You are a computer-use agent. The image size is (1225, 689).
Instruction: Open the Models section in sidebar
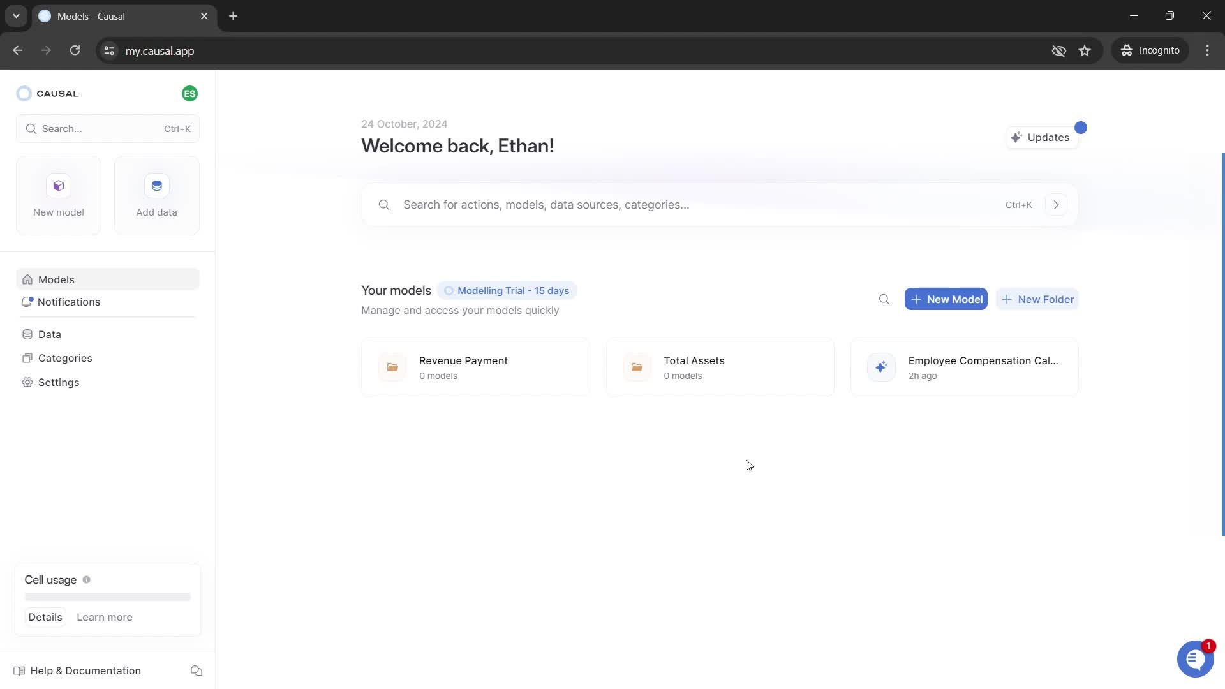tap(56, 279)
